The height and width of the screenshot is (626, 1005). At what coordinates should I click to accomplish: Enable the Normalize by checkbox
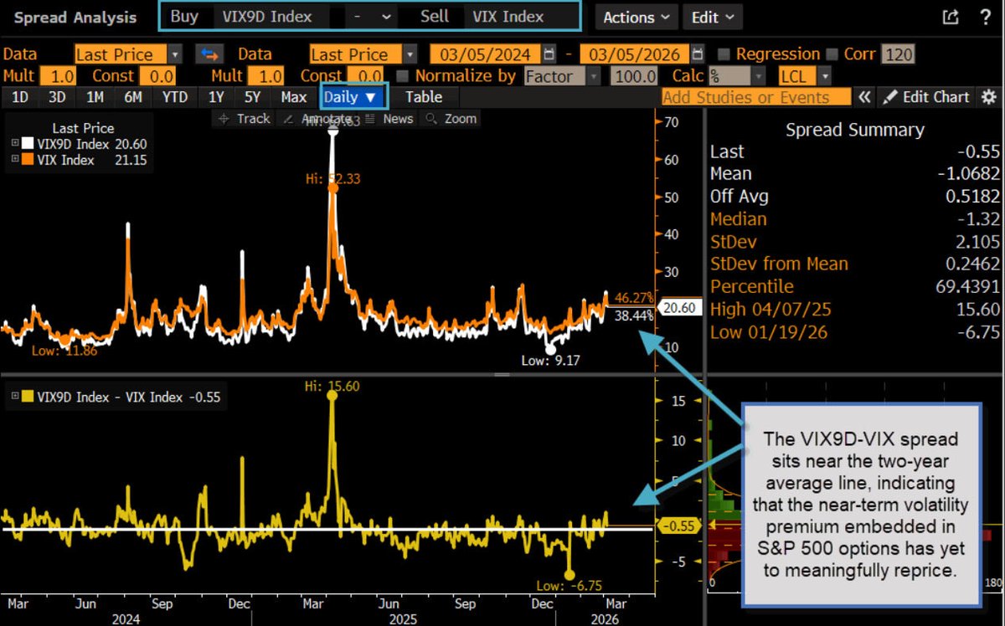(401, 76)
